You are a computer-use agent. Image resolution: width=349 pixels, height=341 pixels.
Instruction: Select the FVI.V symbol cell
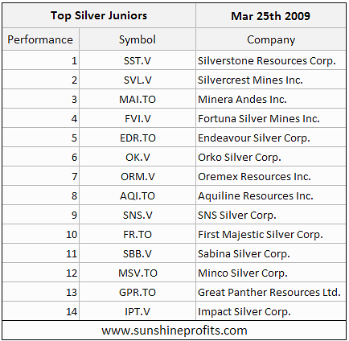coord(138,118)
